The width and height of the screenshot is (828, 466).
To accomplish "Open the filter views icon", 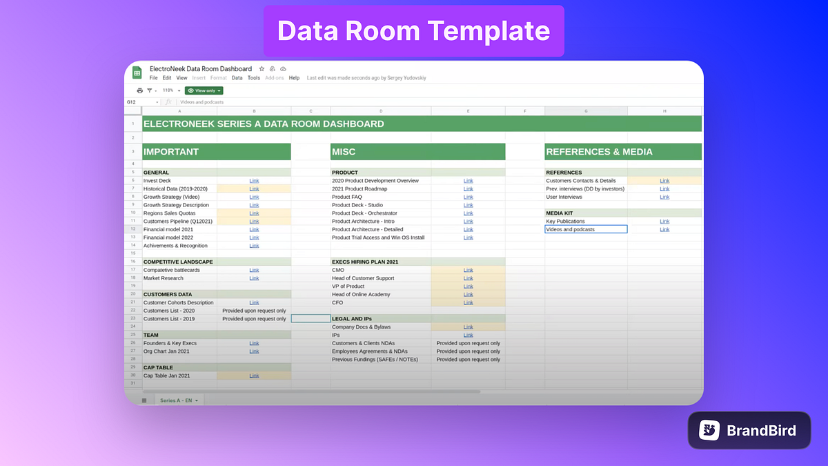I will coord(150,90).
